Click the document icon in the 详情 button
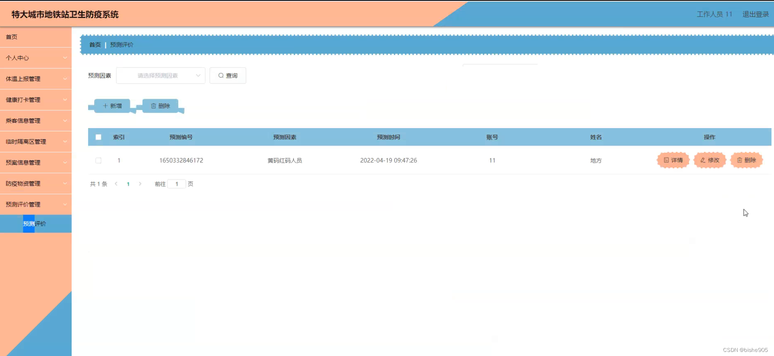 pyautogui.click(x=666, y=160)
